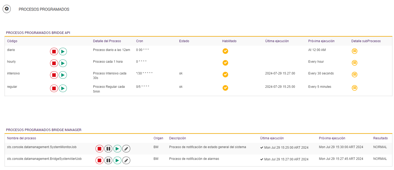
Task: Open subprocess details for diario
Action: 354,51
